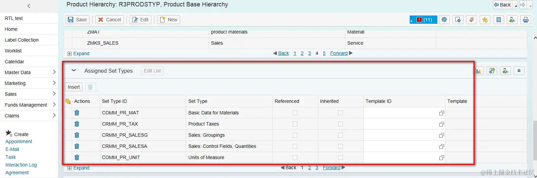This screenshot has width=537, height=178.
Task: Toggle Inherited checkbox for CRMM_PR_SALESG
Action: [x=340, y=135]
